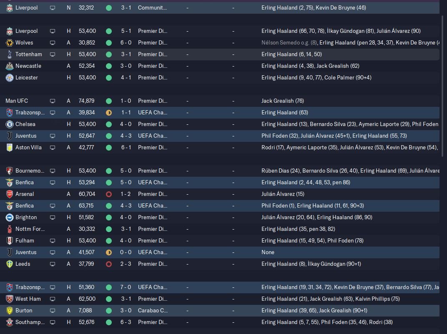Click the 1 - 2 score against Arsenal
Image resolution: width=447 pixels, height=334 pixels.
126,194
